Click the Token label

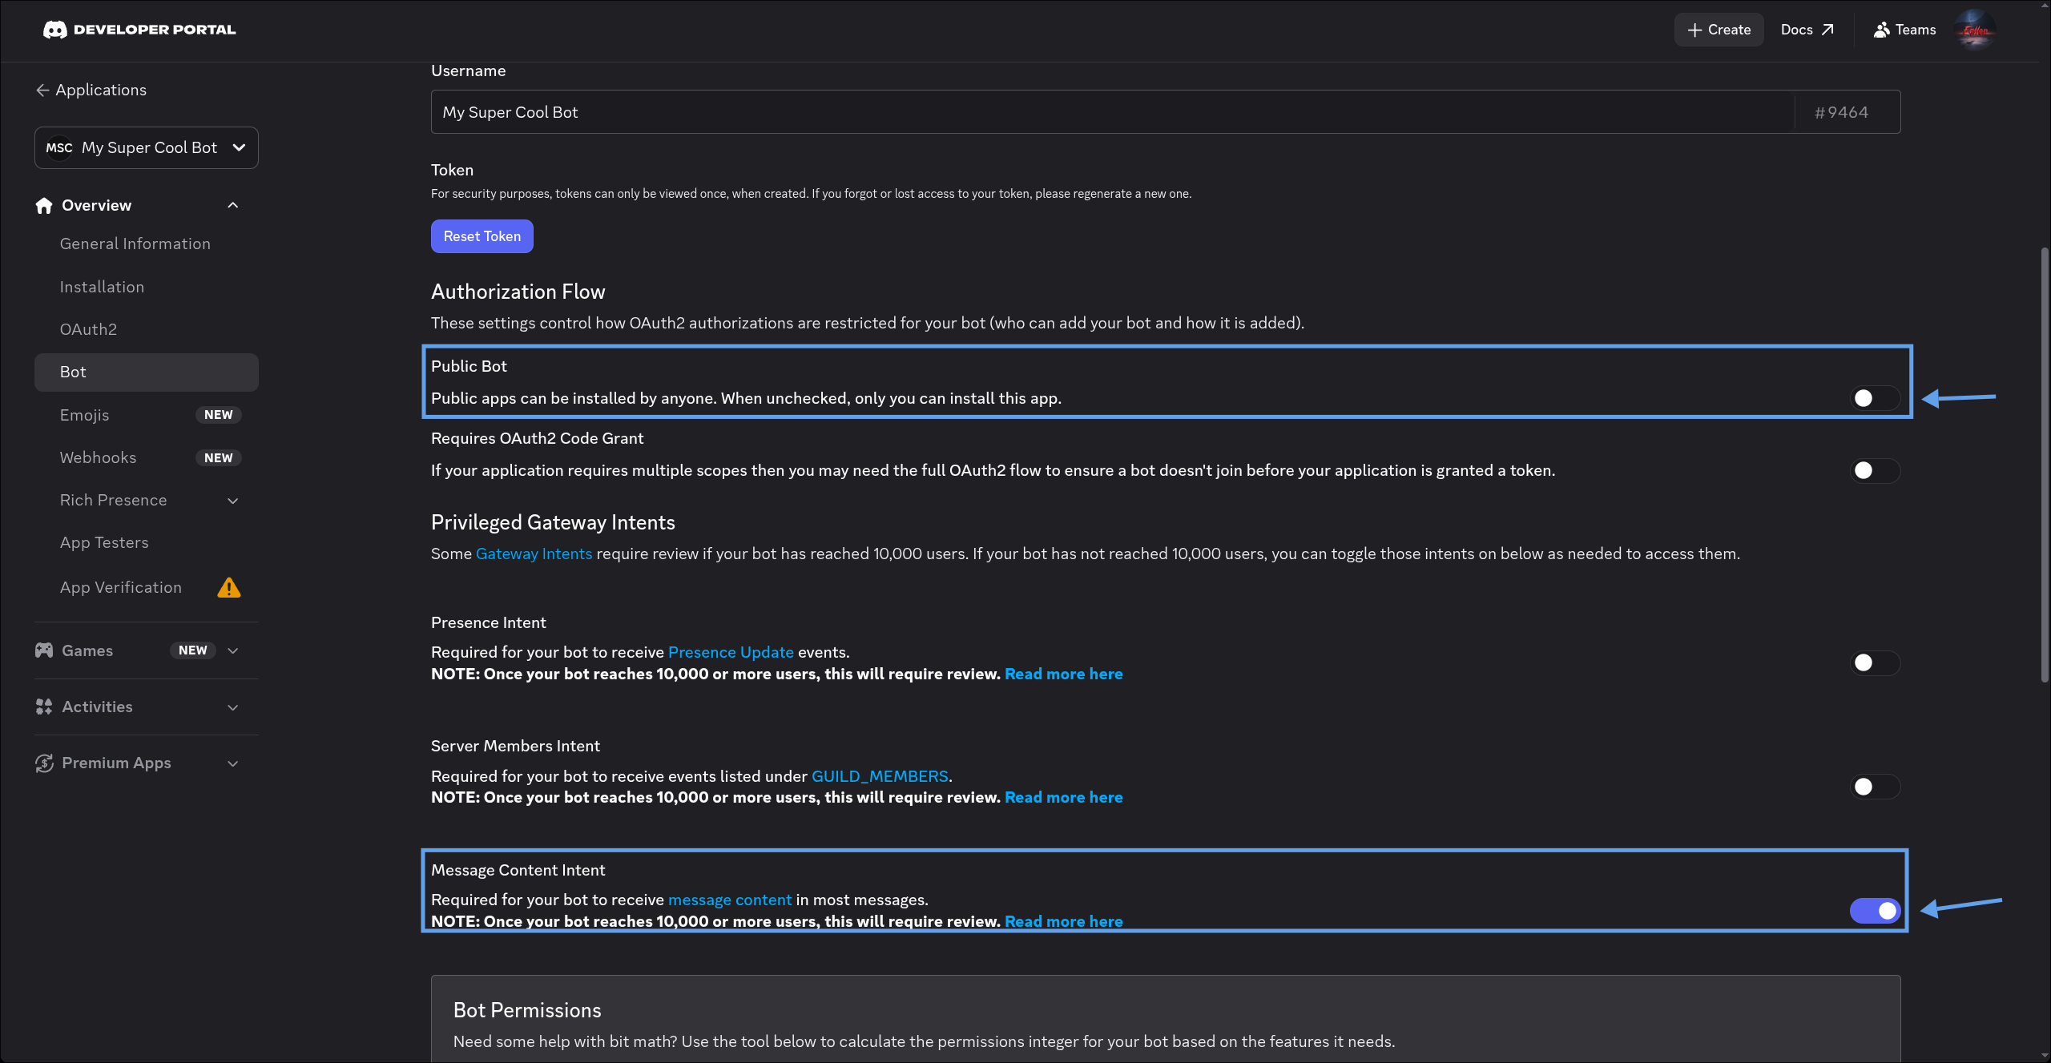click(x=452, y=170)
